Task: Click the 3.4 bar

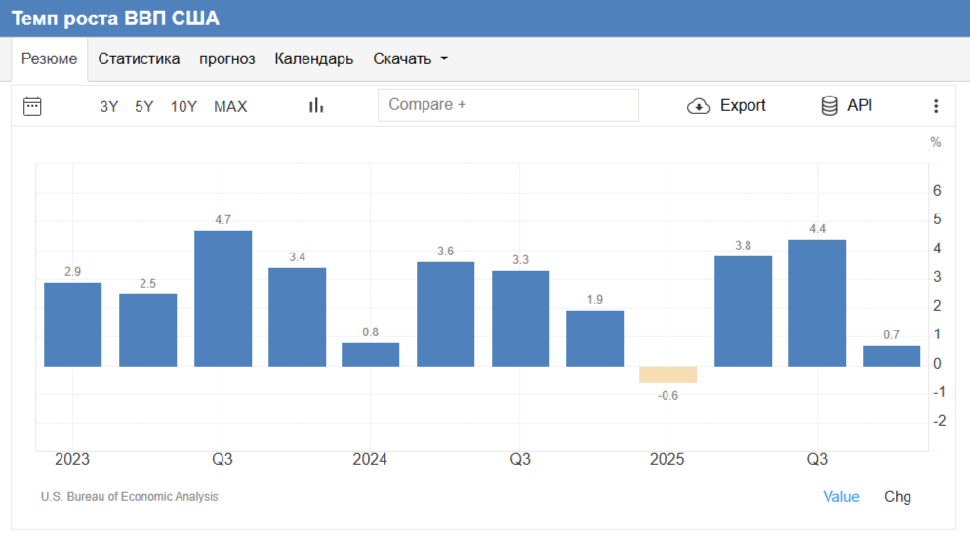Action: point(297,317)
